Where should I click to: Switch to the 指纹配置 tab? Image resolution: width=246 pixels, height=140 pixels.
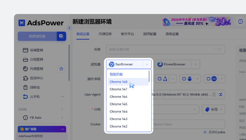point(150,34)
